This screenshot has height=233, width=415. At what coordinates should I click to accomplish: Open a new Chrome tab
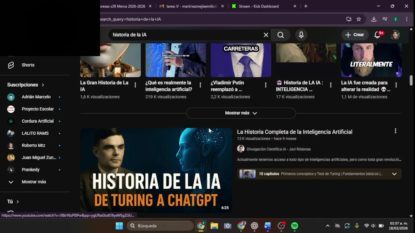point(306,6)
